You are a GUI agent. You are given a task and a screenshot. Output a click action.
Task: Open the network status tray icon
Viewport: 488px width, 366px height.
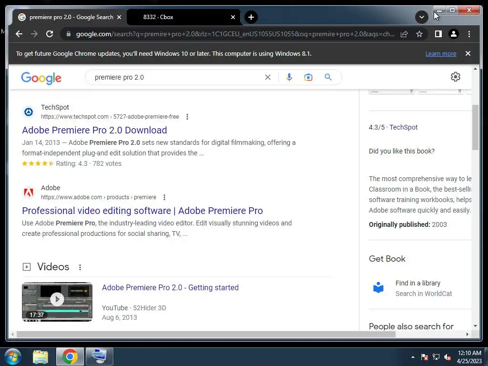(436, 357)
